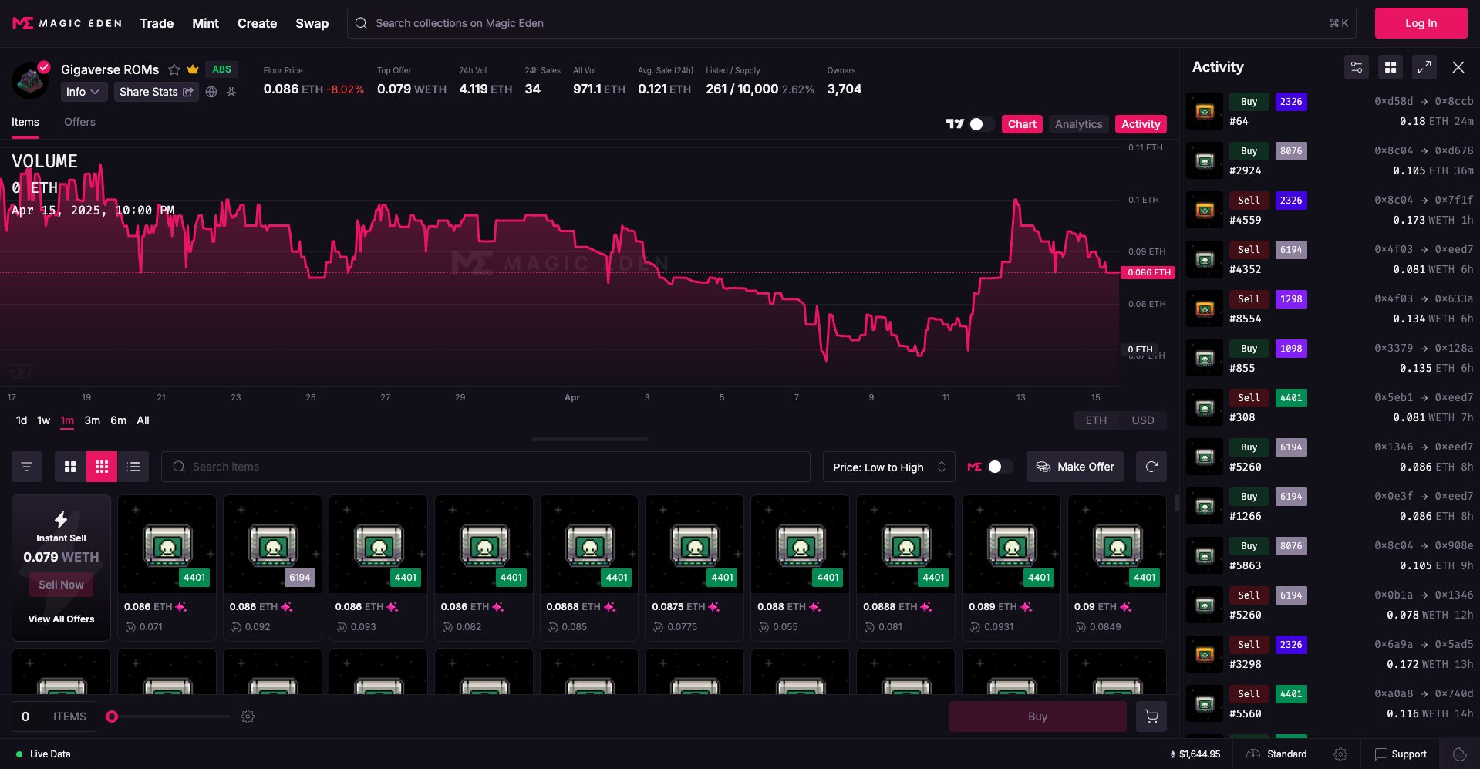
Task: Select the 6m chart range
Action: pyautogui.click(x=118, y=420)
